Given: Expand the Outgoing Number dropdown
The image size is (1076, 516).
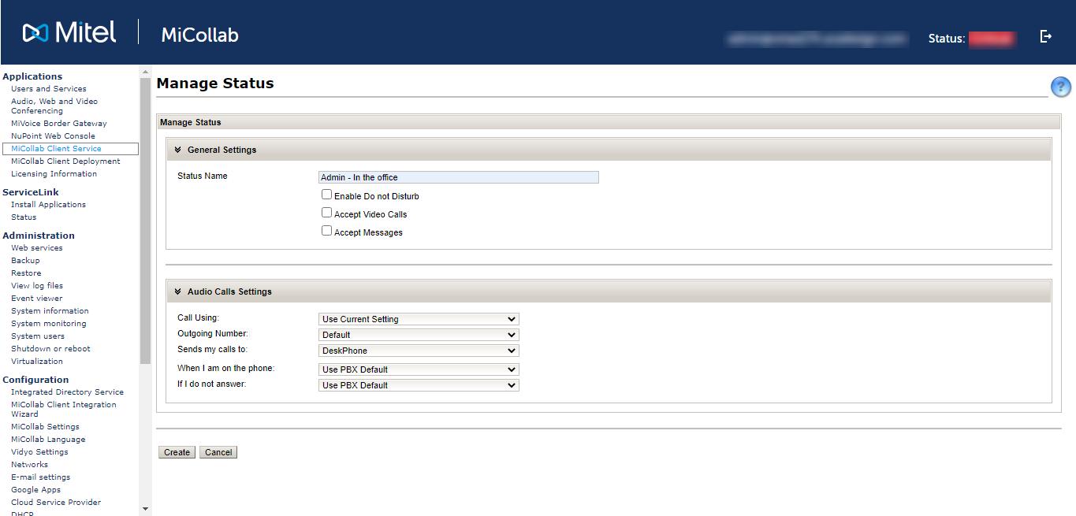Looking at the screenshot, I should pos(419,335).
